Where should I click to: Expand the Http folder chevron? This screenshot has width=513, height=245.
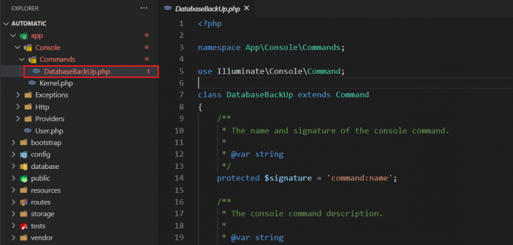click(17, 107)
